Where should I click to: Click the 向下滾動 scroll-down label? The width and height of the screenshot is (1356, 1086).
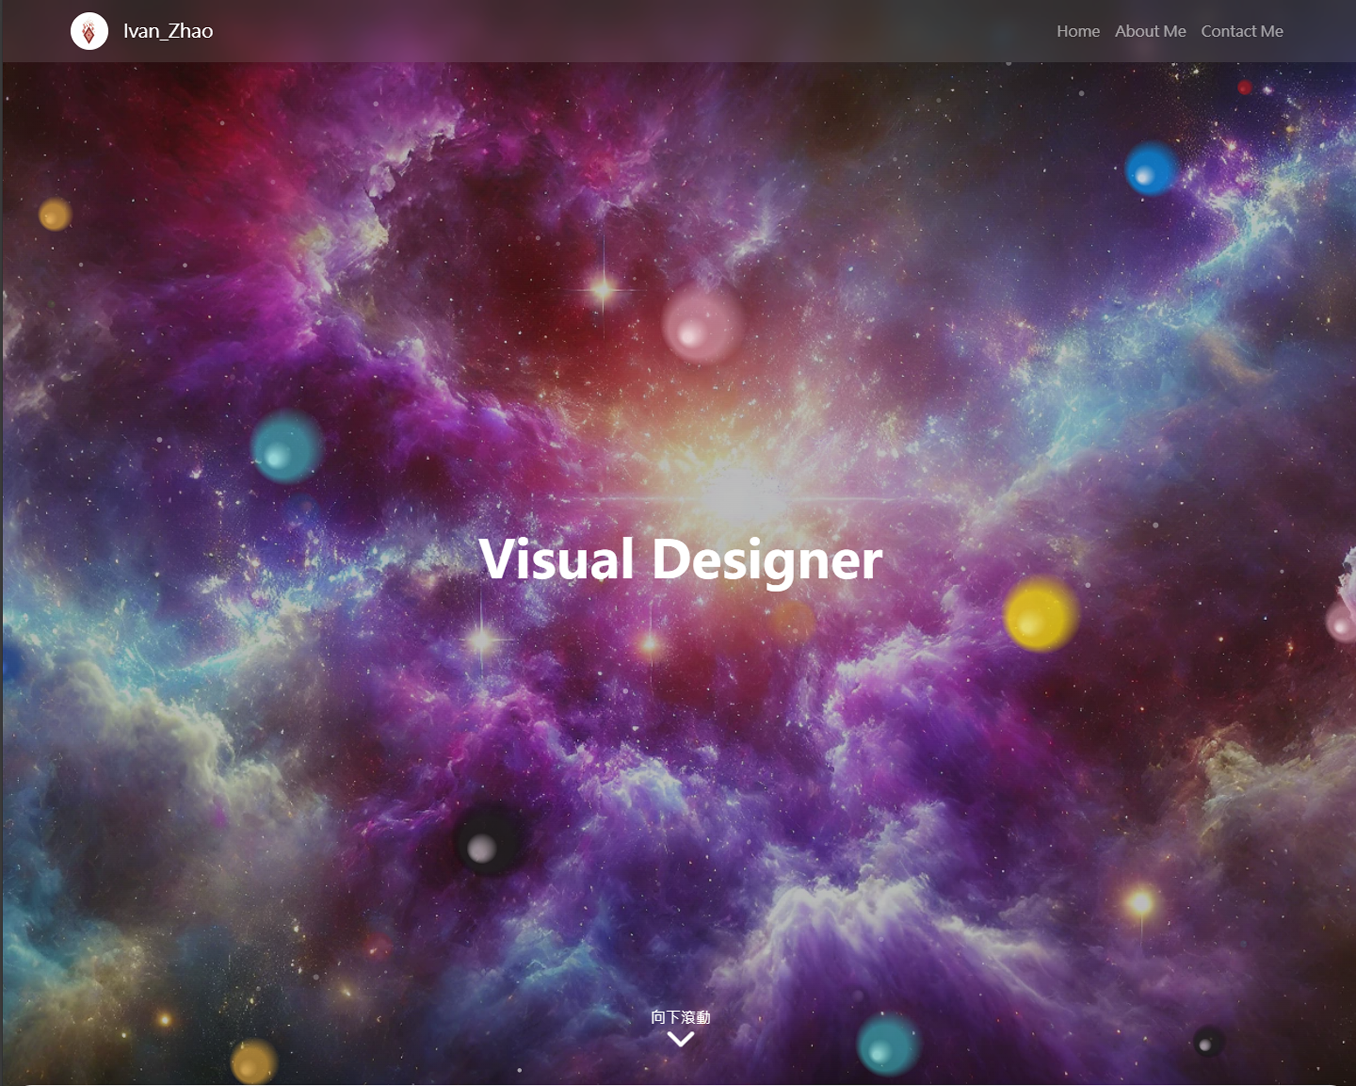[680, 1017]
